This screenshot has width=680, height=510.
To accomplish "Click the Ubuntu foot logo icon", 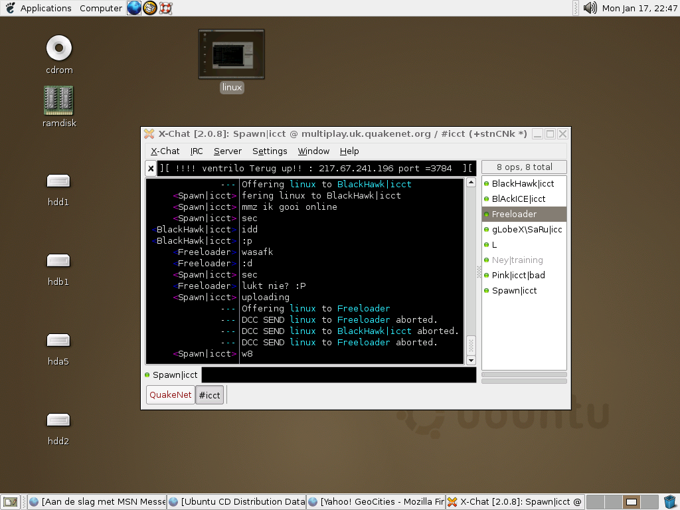I will (x=11, y=8).
